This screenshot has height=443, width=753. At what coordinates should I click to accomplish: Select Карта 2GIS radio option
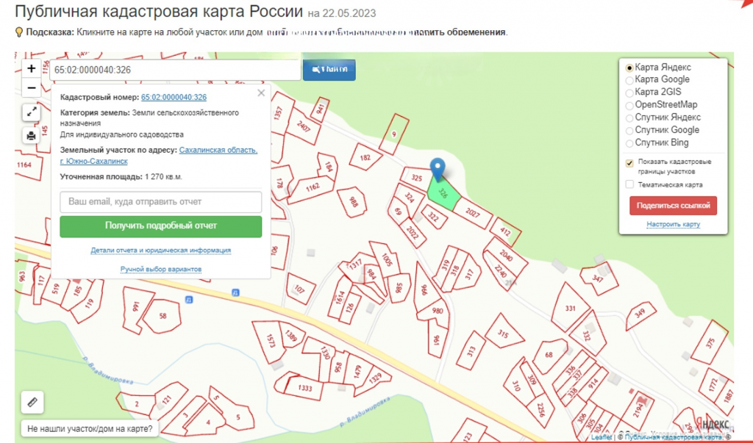coord(629,93)
